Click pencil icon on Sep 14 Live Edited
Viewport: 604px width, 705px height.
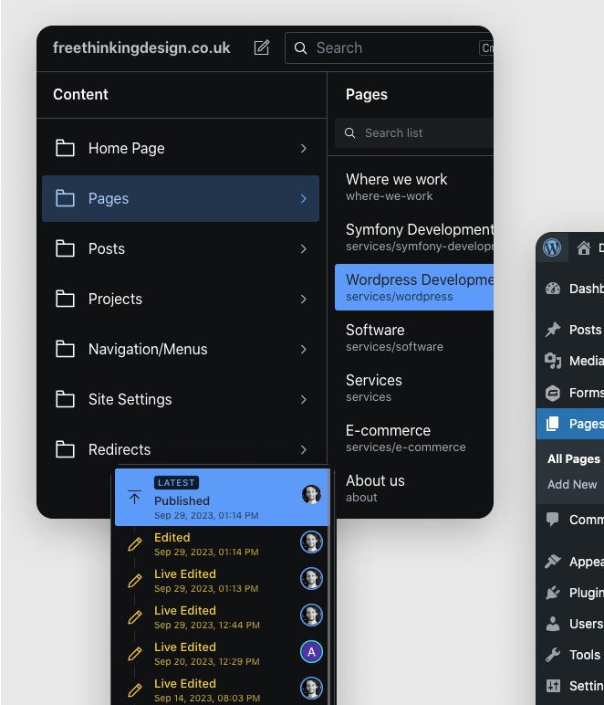tap(135, 690)
